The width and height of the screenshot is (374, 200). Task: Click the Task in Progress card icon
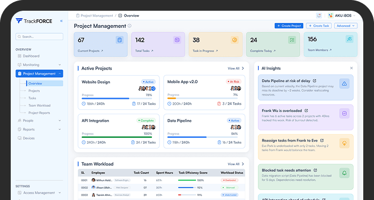(x=234, y=40)
